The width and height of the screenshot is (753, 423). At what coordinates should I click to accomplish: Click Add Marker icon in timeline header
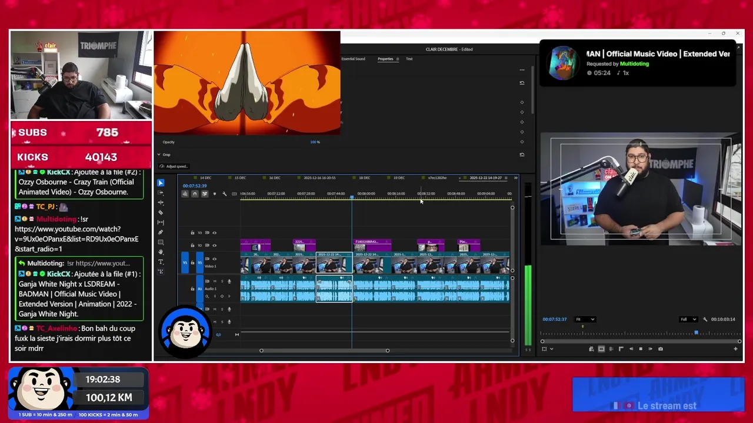tap(215, 194)
